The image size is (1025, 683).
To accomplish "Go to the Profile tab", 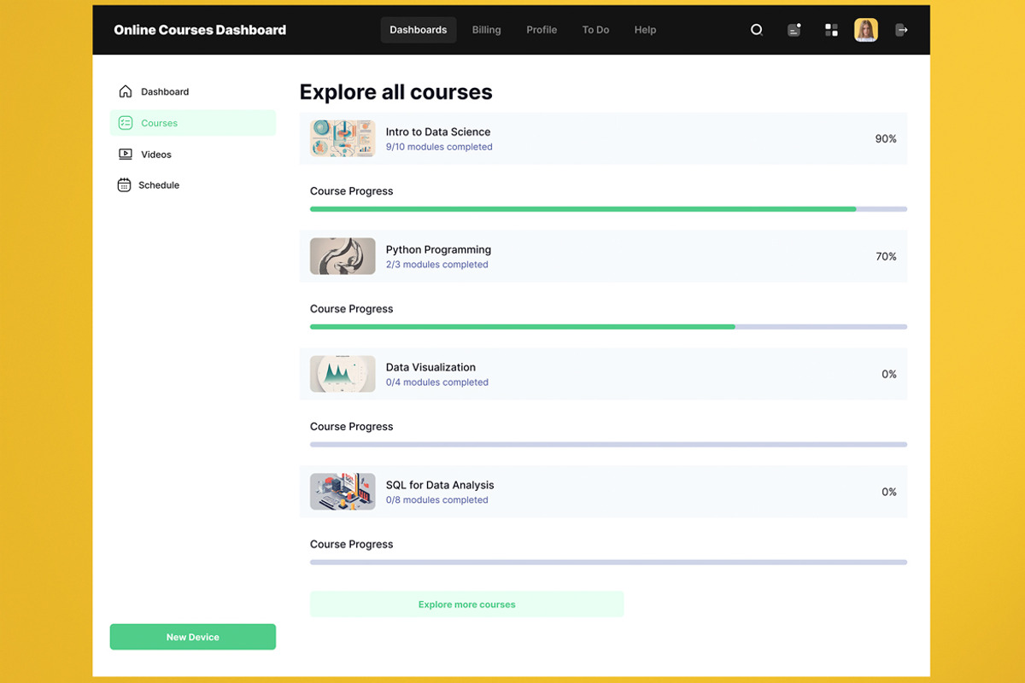I will tap(542, 30).
